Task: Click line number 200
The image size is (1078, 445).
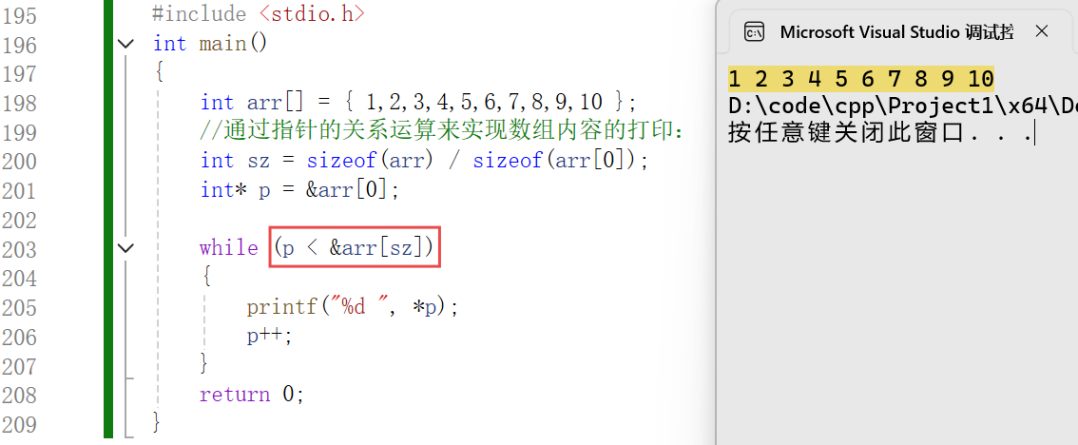Action: point(19,161)
